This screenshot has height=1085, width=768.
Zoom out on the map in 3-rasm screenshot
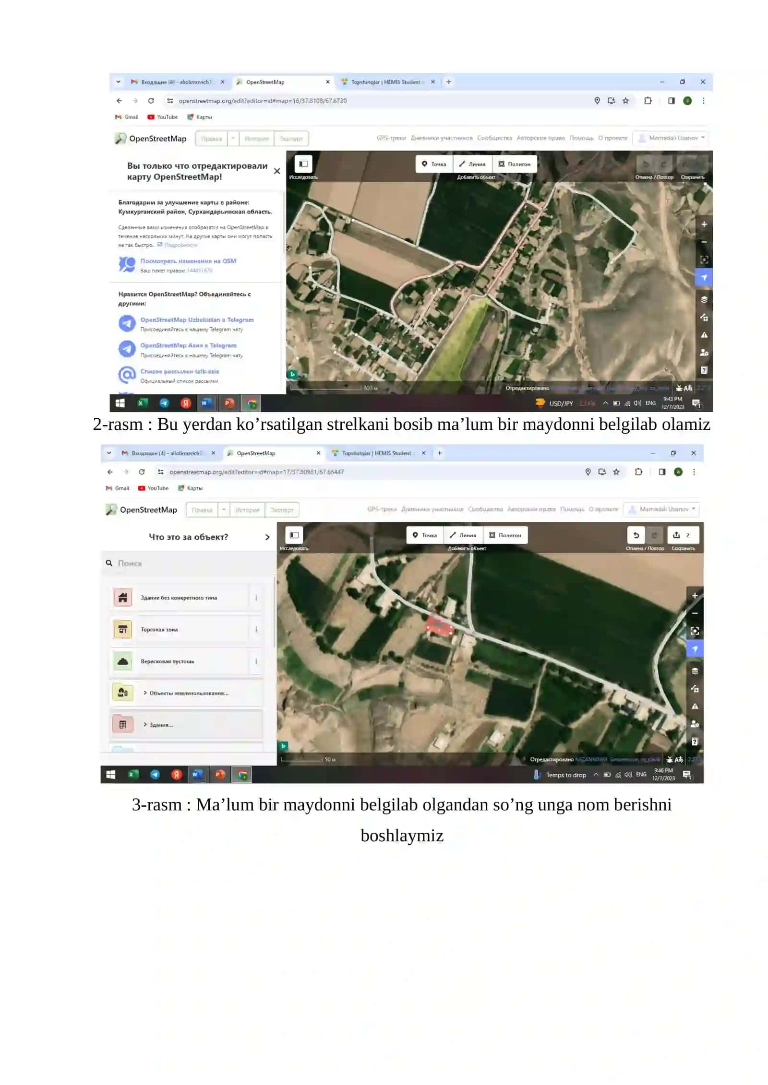tap(695, 613)
